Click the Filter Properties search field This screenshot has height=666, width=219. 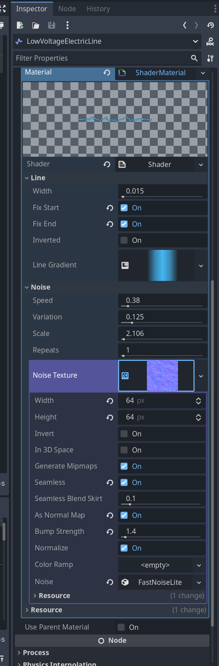[x=101, y=58]
